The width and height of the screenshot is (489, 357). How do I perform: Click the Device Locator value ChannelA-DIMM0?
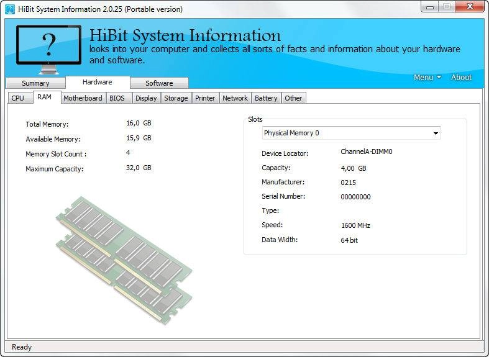coord(367,151)
